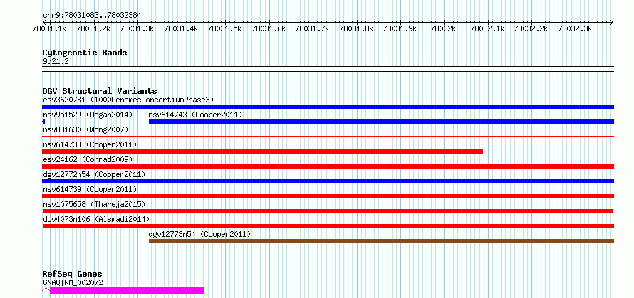Click the dgv4073n106 red variant bar
Image resolution: width=634 pixels, height=298 pixels.
328,226
